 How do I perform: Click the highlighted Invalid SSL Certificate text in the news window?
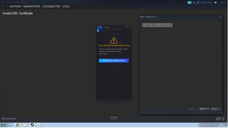157,25
